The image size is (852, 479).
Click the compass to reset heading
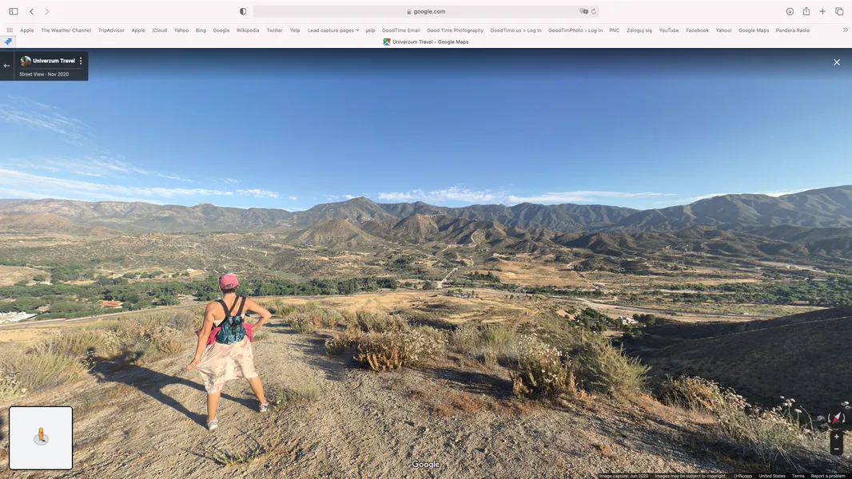pyautogui.click(x=836, y=419)
